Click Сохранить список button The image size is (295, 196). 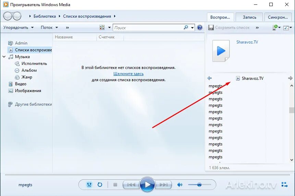(x=229, y=28)
